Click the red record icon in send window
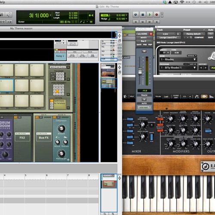Screen dimensions: 215x215 [x=151, y=34]
